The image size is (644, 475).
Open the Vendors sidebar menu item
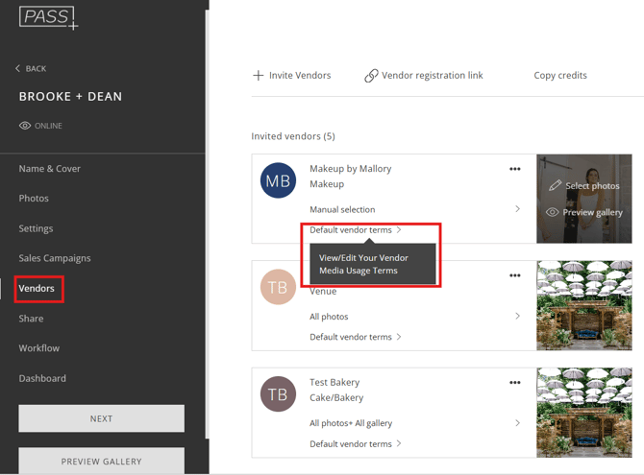(37, 288)
